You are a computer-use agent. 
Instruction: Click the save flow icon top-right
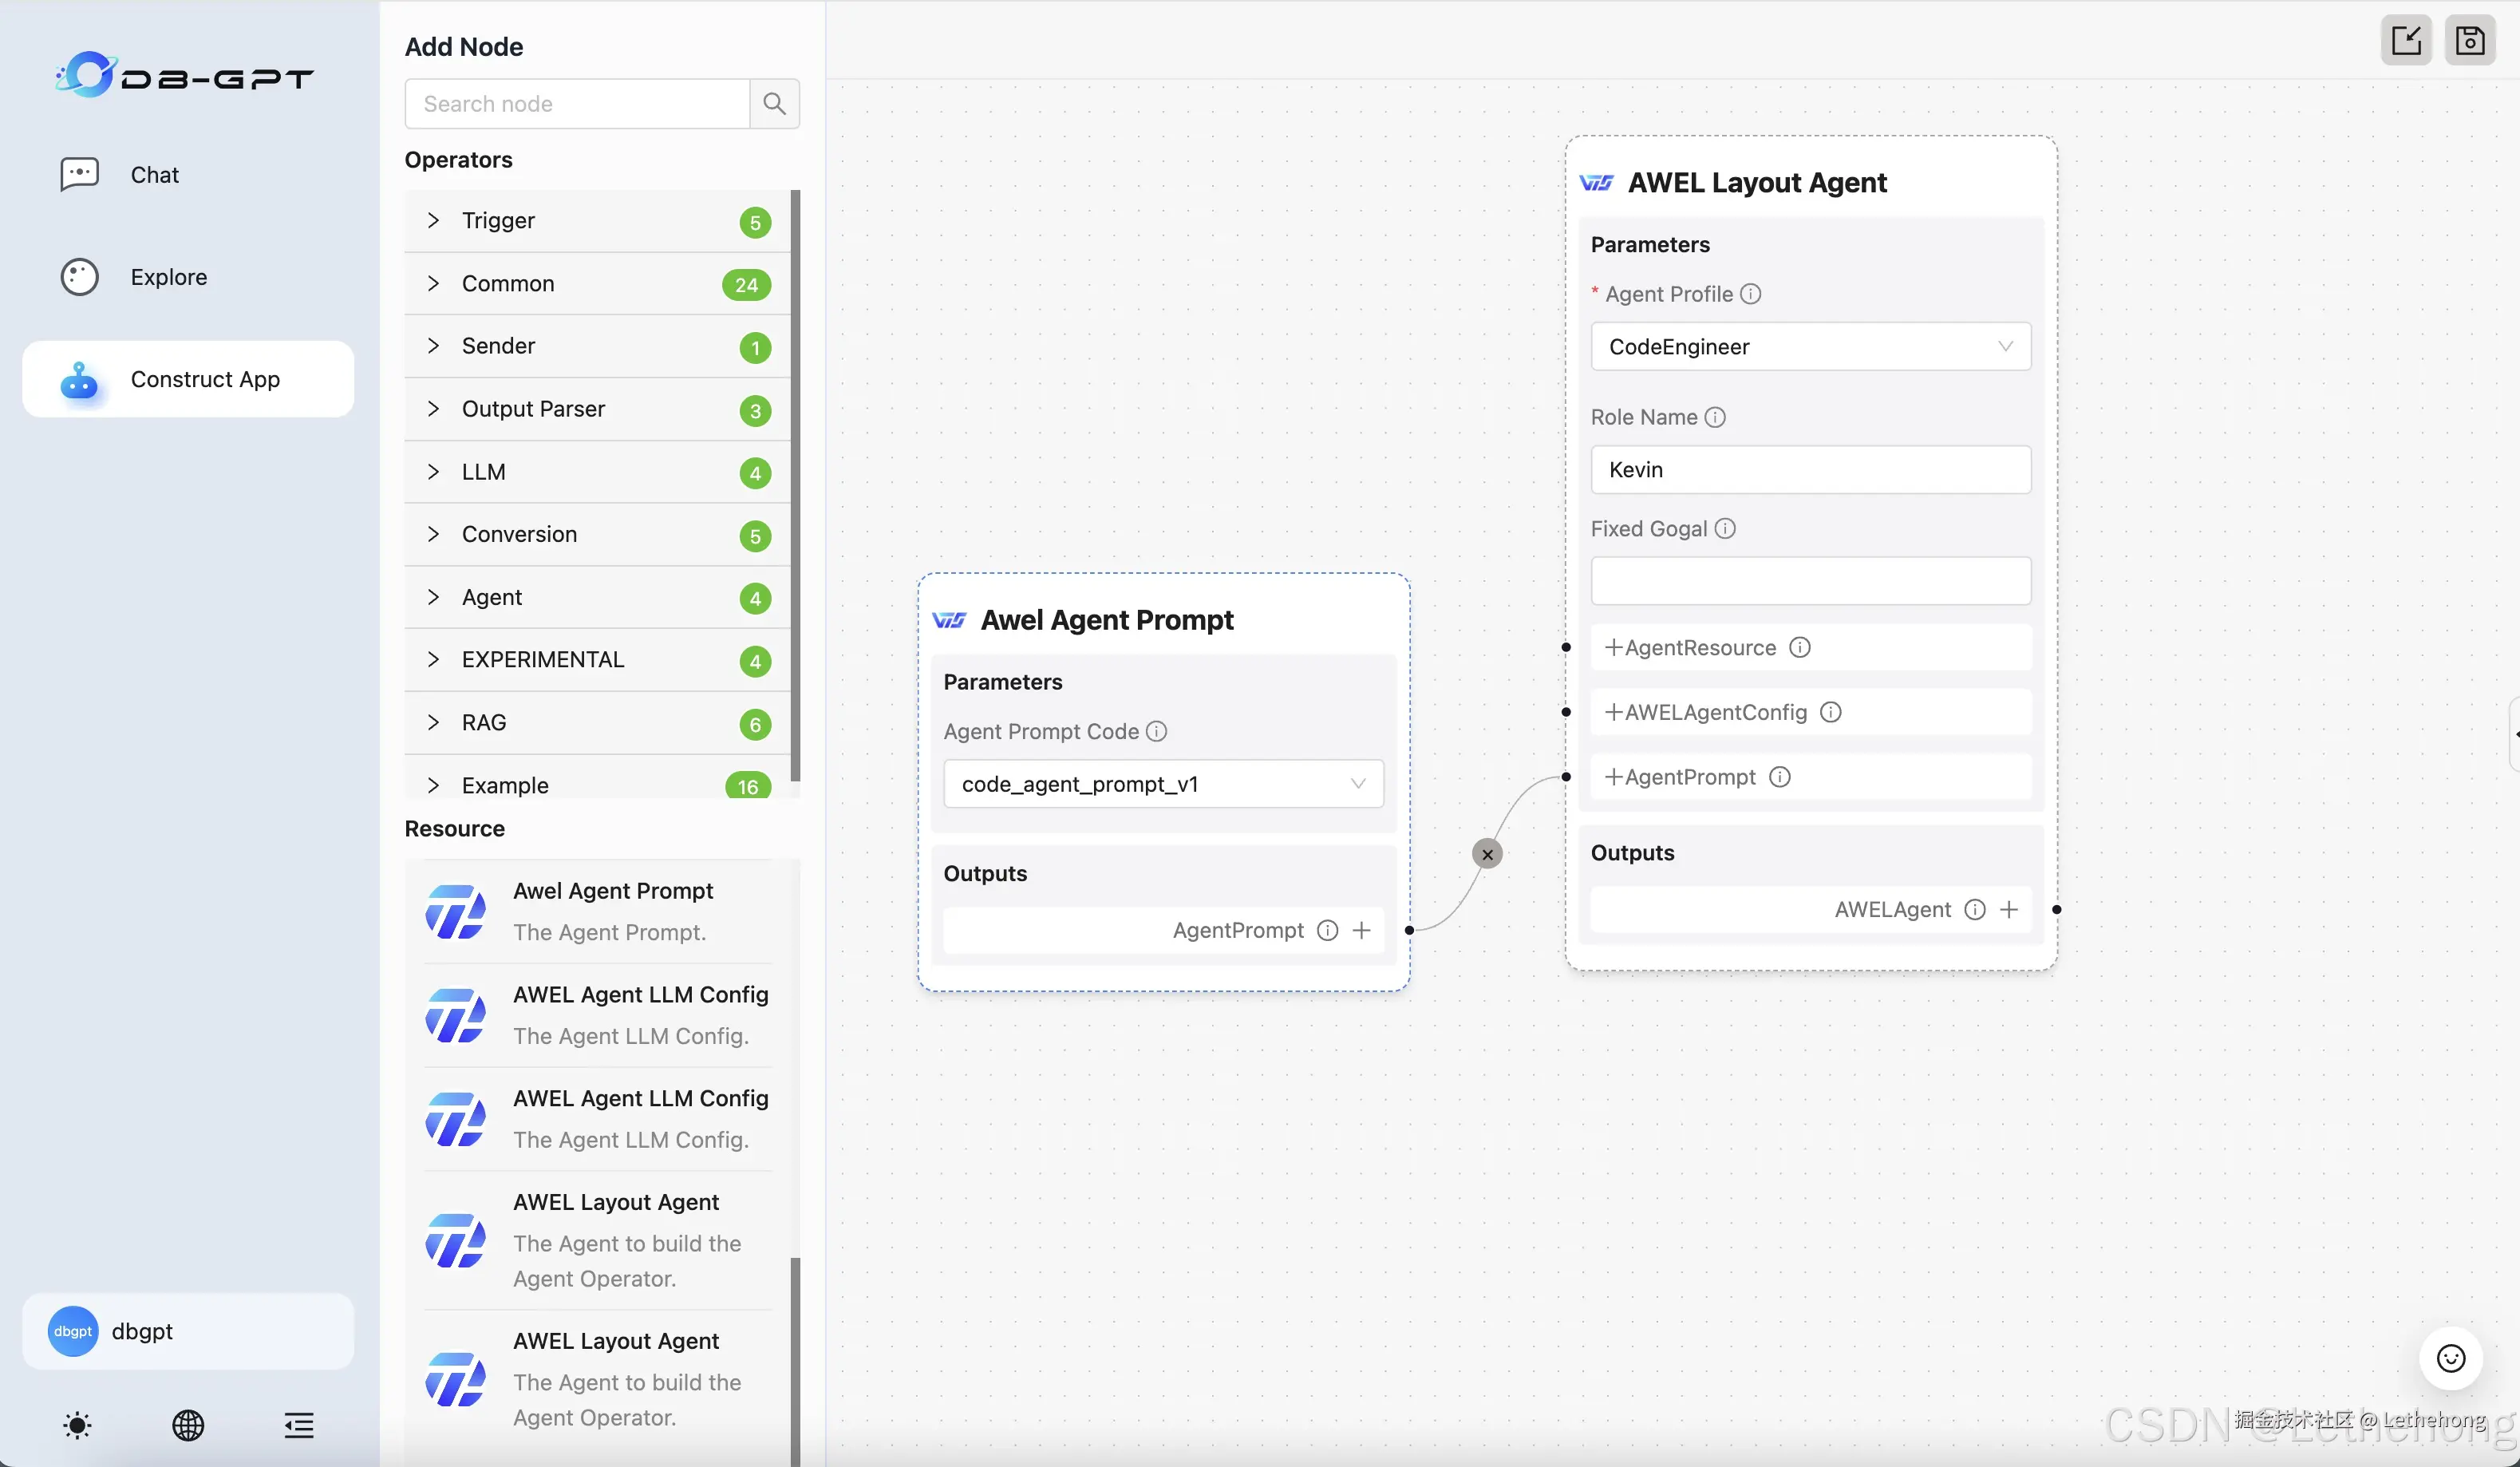pyautogui.click(x=2469, y=41)
